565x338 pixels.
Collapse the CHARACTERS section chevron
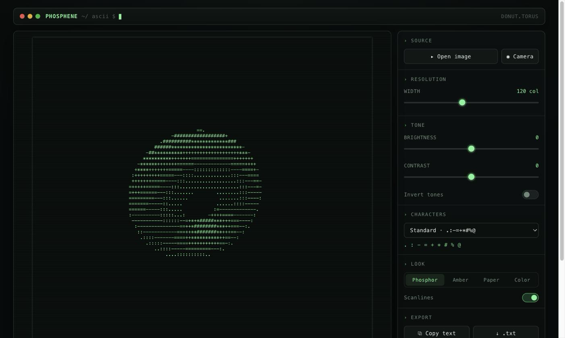tap(406, 215)
